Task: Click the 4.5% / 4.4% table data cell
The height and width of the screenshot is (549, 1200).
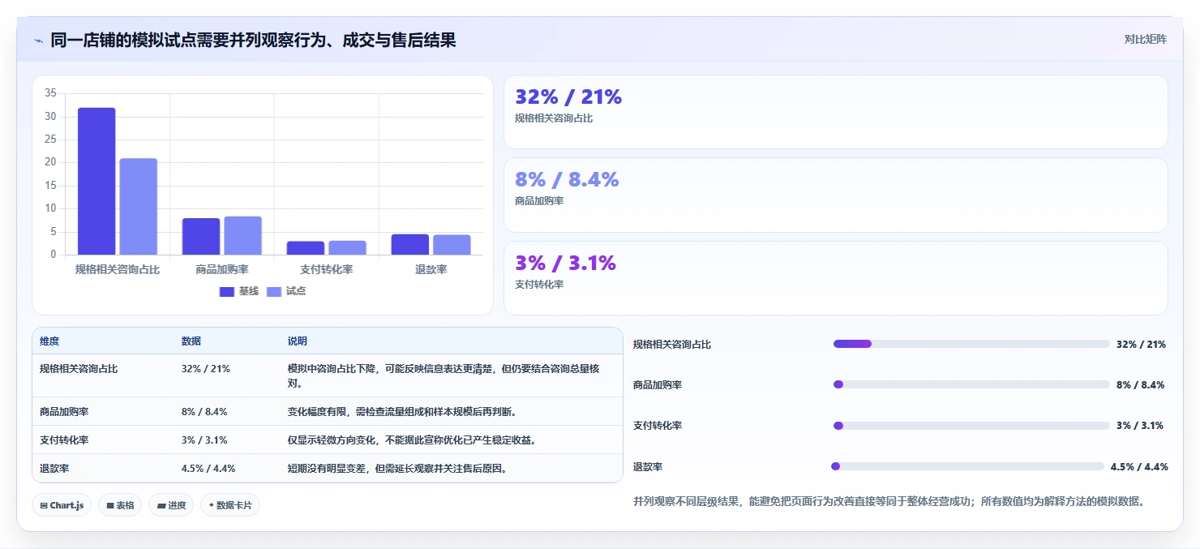Action: click(208, 469)
